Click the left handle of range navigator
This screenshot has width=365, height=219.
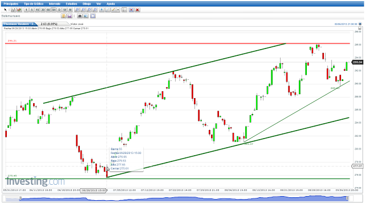point(21,198)
